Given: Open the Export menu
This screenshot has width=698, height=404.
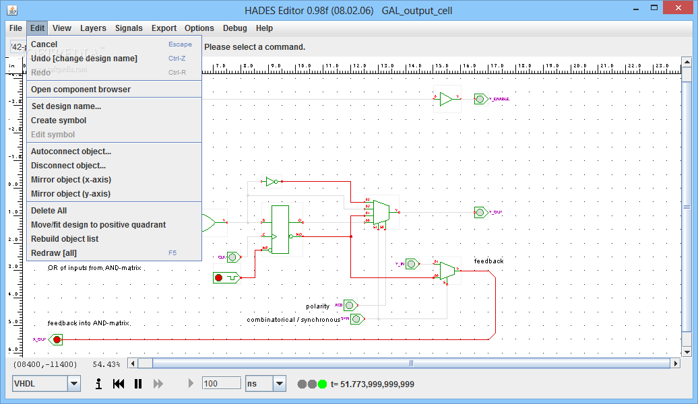Looking at the screenshot, I should (164, 28).
